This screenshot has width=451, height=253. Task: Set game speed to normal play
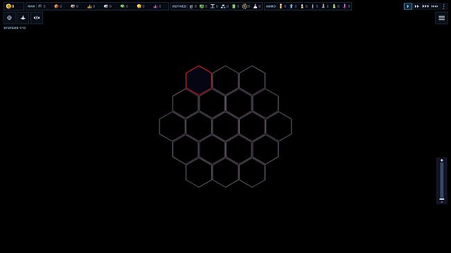coord(408,6)
